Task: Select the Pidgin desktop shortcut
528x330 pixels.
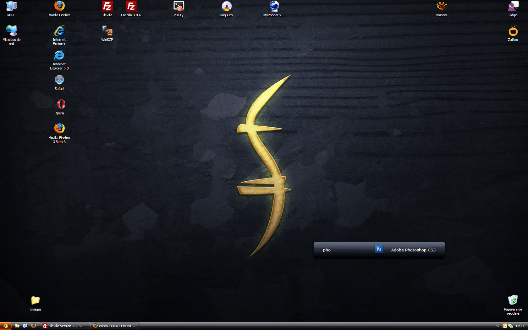Action: [x=513, y=7]
